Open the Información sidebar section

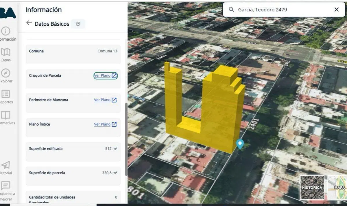pos(6,34)
